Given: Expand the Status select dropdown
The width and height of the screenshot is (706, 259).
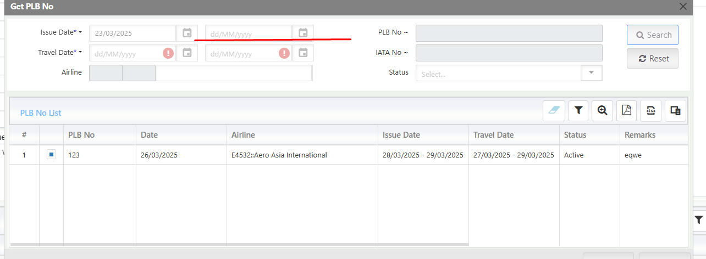Looking at the screenshot, I should (592, 73).
